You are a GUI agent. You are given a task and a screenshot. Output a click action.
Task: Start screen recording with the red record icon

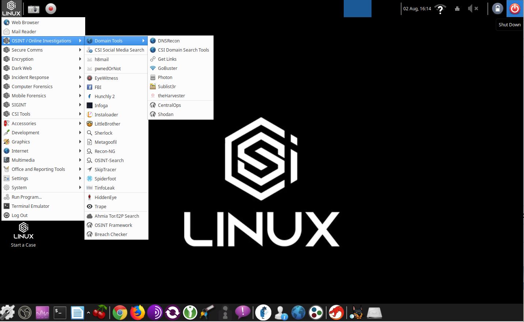51,9
